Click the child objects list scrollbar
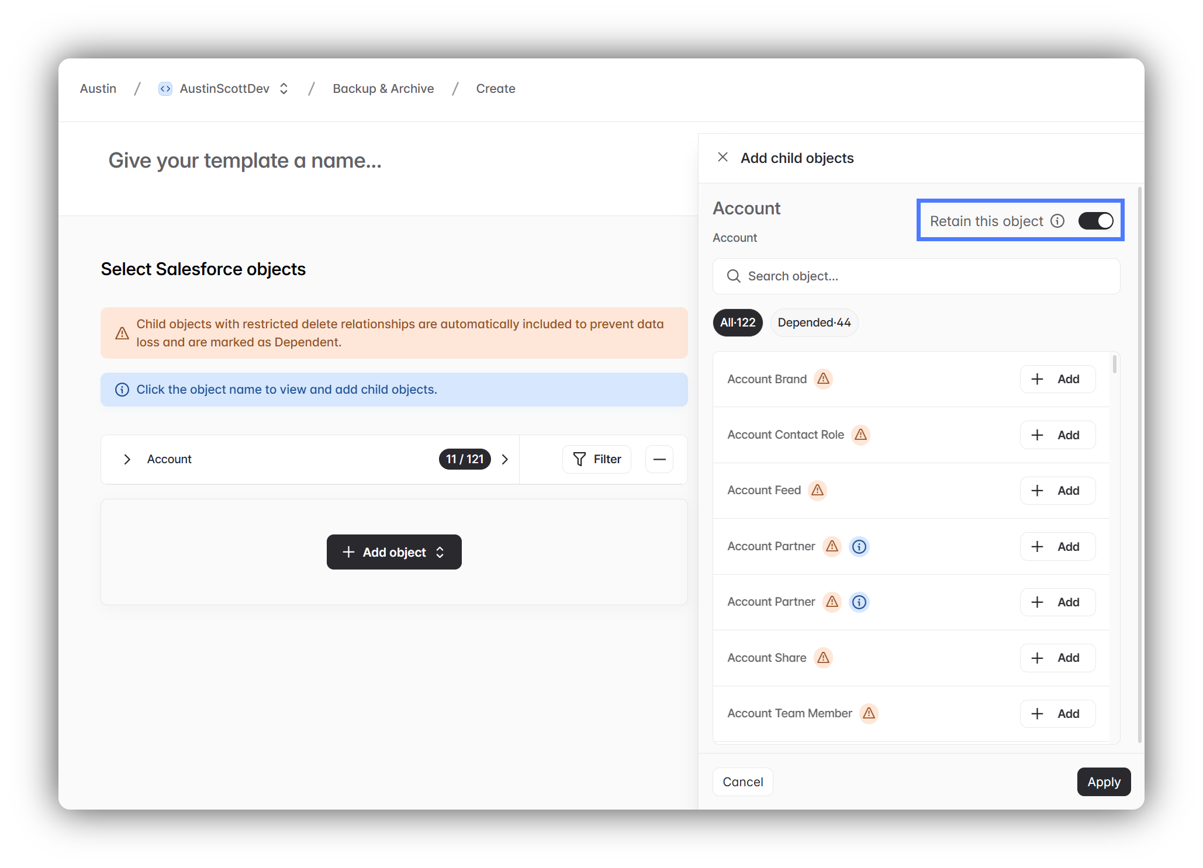This screenshot has width=1203, height=868. (1114, 365)
